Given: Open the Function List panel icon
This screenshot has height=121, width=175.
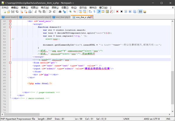Looking at the screenshot, I should [x=112, y=12].
